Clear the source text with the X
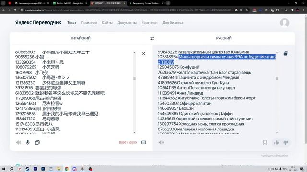This screenshot has width=307, height=172. [143, 54]
